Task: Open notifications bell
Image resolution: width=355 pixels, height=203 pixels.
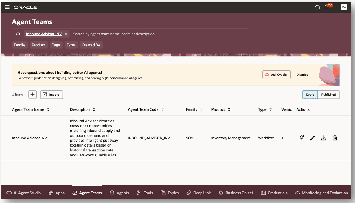Action: pos(326,7)
